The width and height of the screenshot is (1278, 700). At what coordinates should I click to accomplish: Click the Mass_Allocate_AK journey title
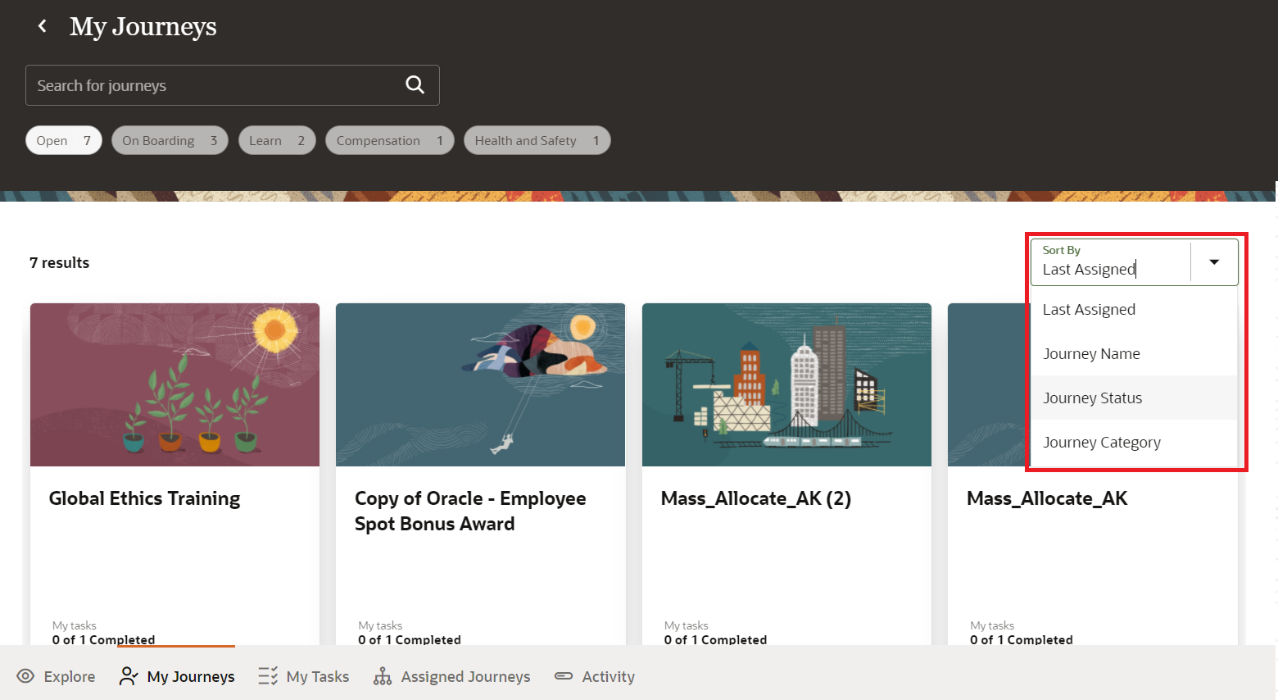(x=1047, y=498)
